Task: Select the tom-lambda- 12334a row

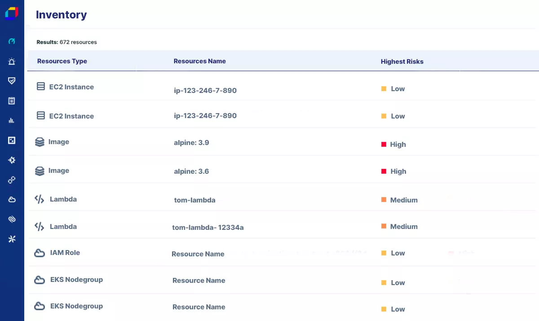Action: coord(208,227)
